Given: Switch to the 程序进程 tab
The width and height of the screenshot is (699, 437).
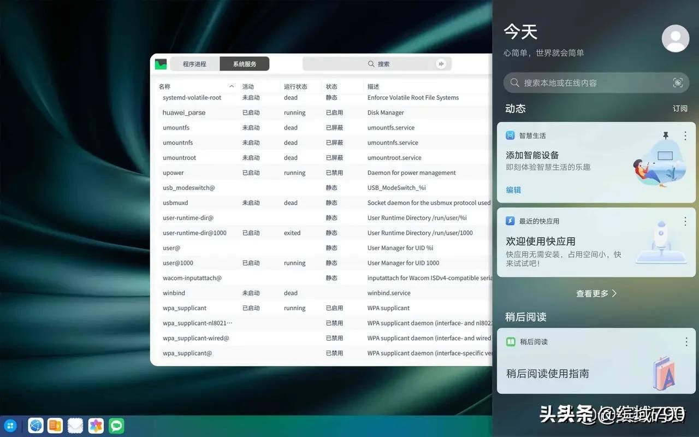Looking at the screenshot, I should coord(194,64).
